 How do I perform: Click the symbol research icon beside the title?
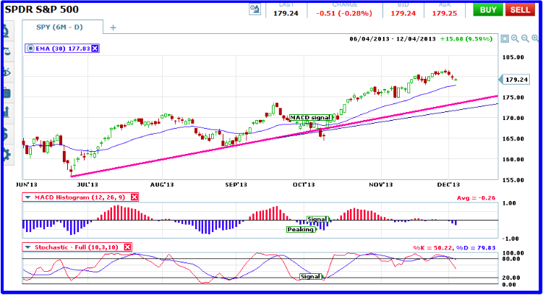pos(254,9)
